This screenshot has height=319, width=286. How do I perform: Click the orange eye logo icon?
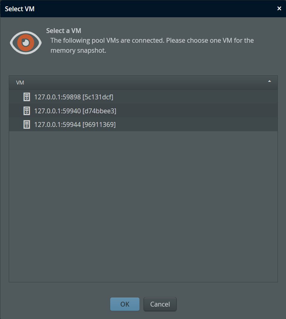[x=25, y=42]
